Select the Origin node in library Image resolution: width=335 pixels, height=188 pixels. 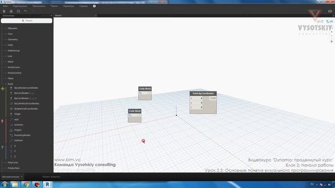17,114
